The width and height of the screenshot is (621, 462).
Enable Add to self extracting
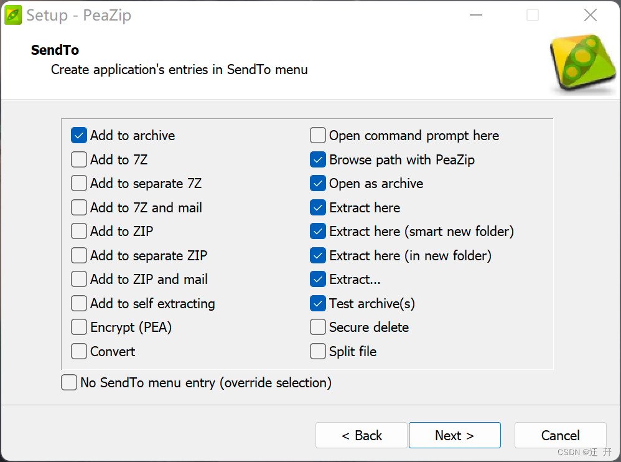tap(78, 303)
